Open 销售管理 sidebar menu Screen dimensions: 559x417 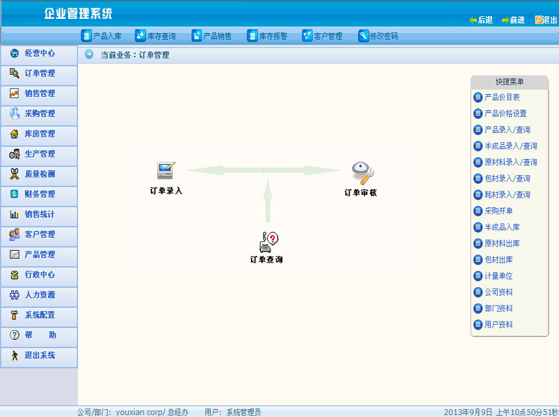point(39,94)
